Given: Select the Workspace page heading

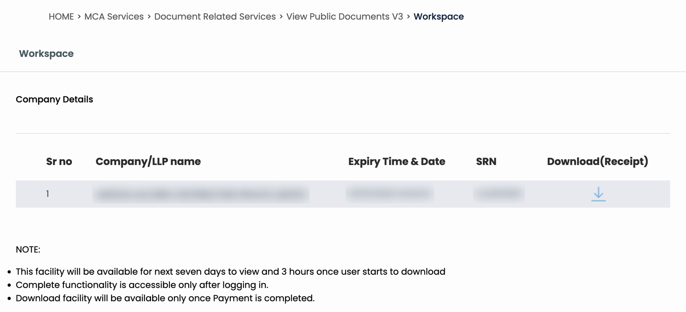Looking at the screenshot, I should 46,54.
